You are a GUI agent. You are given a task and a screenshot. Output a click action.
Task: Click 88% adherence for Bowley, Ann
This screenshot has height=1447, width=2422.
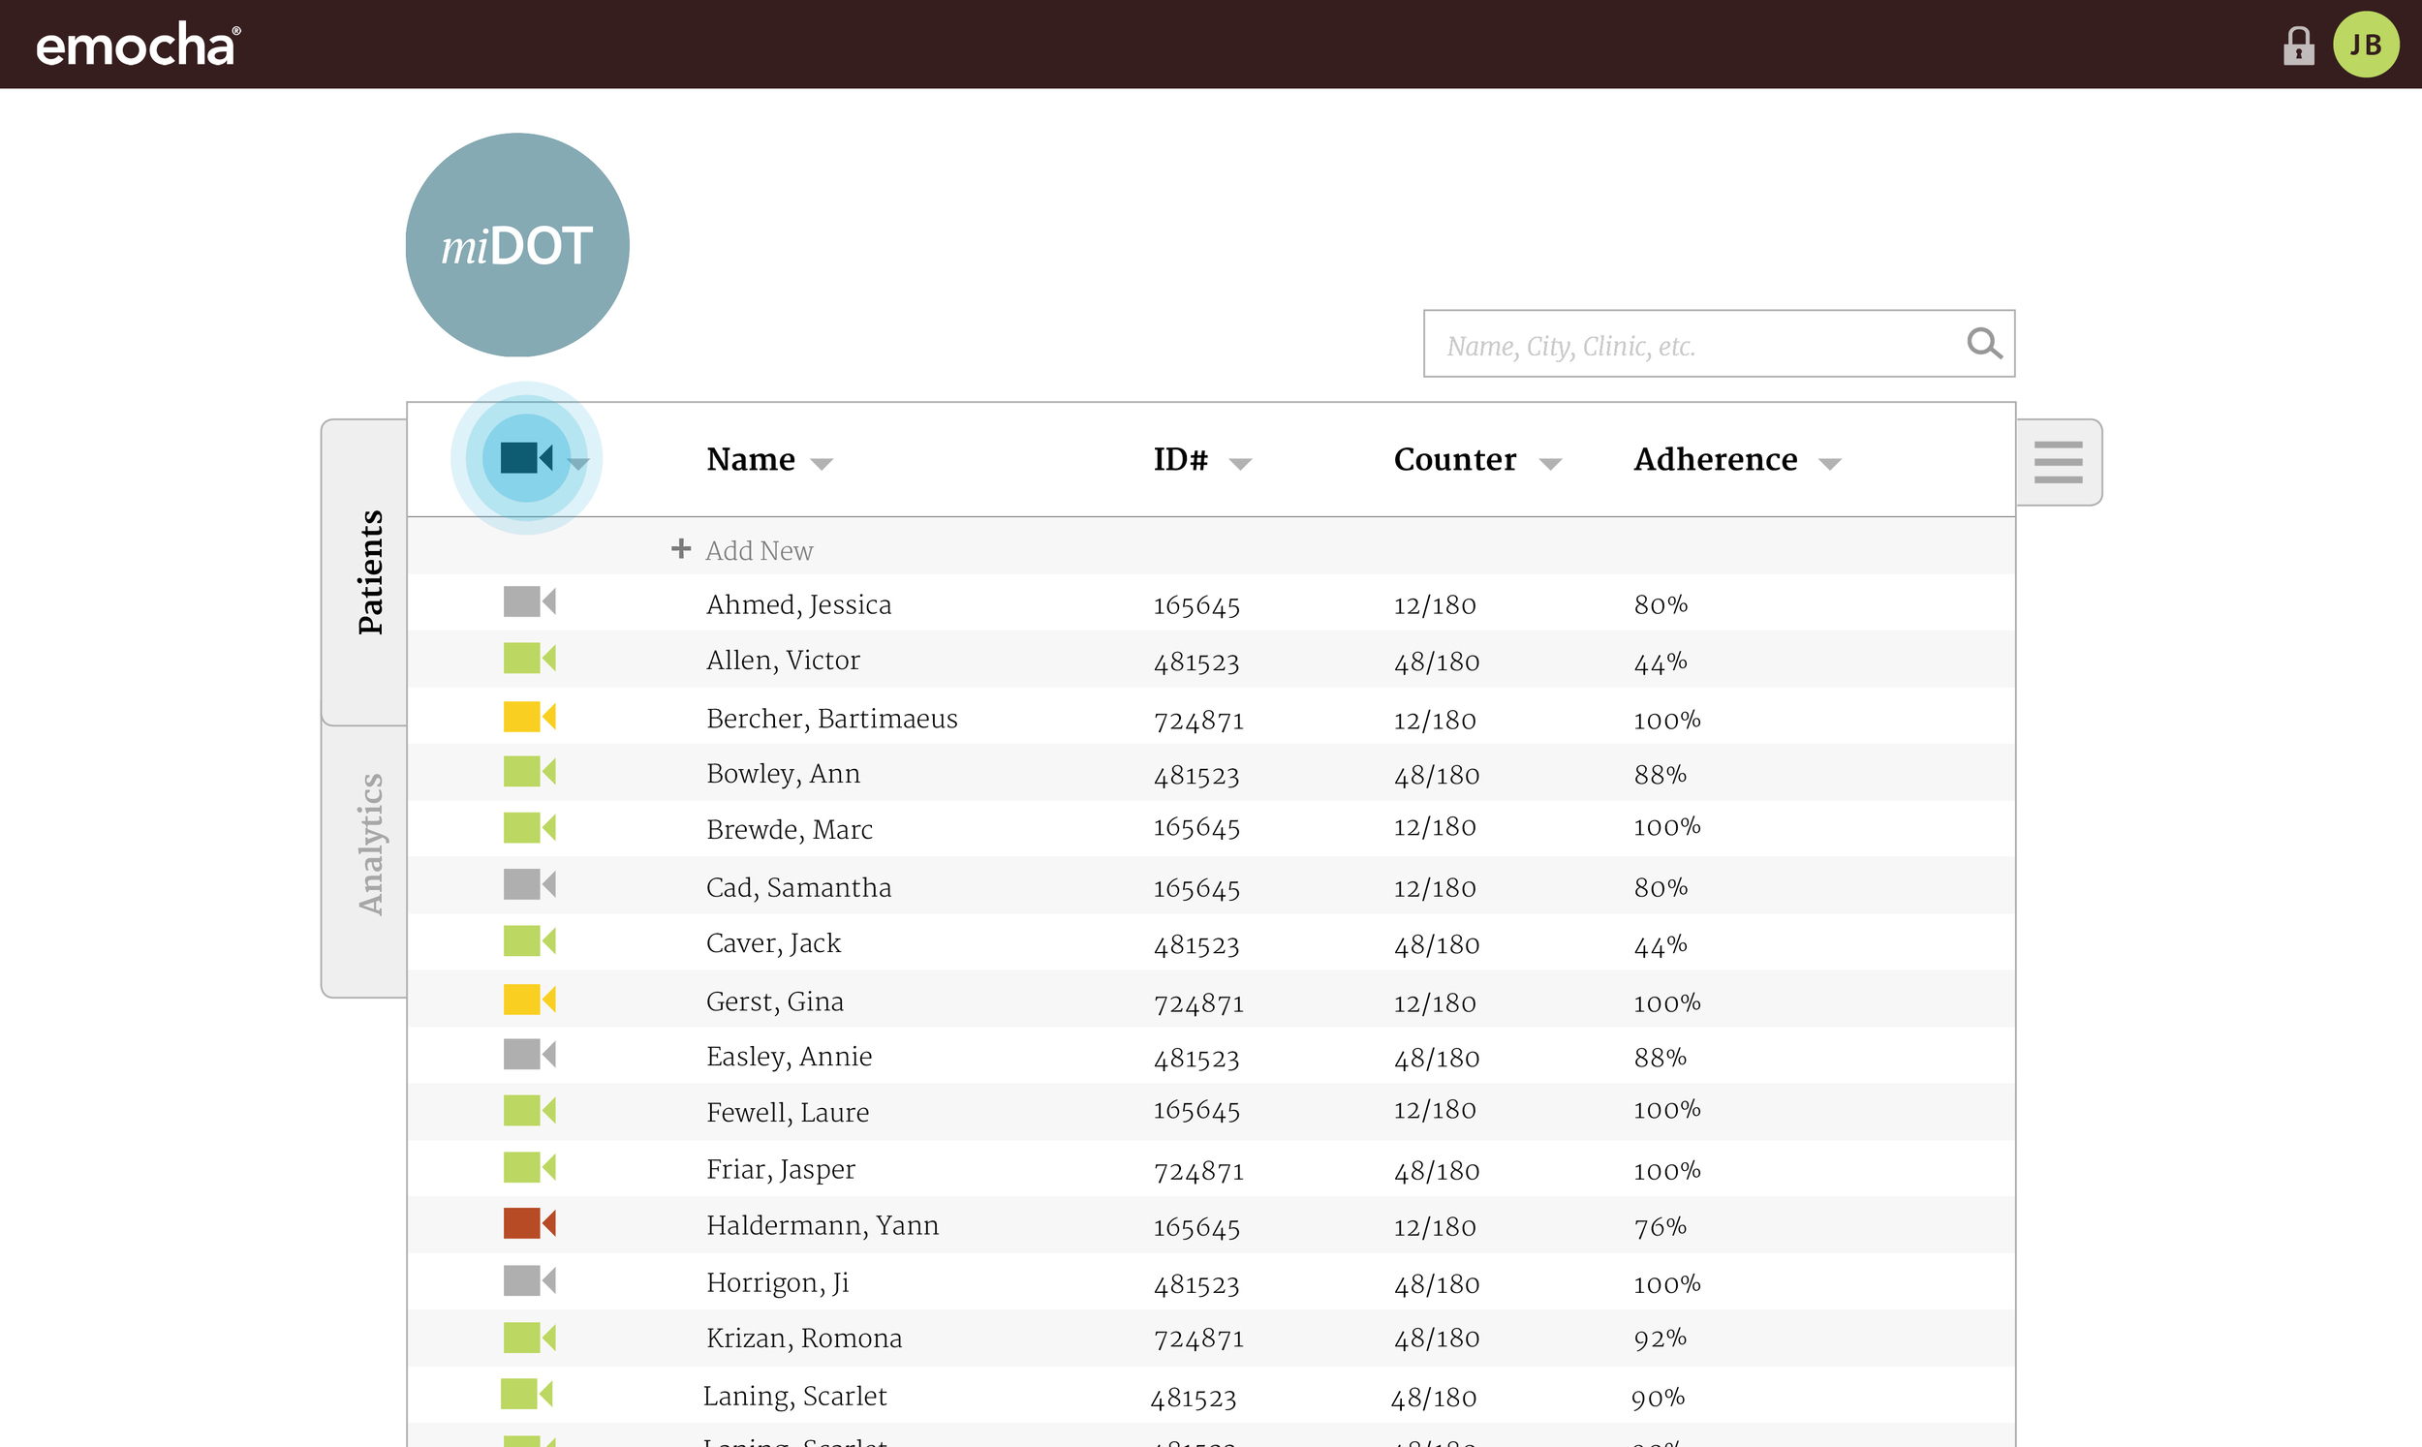click(1660, 775)
